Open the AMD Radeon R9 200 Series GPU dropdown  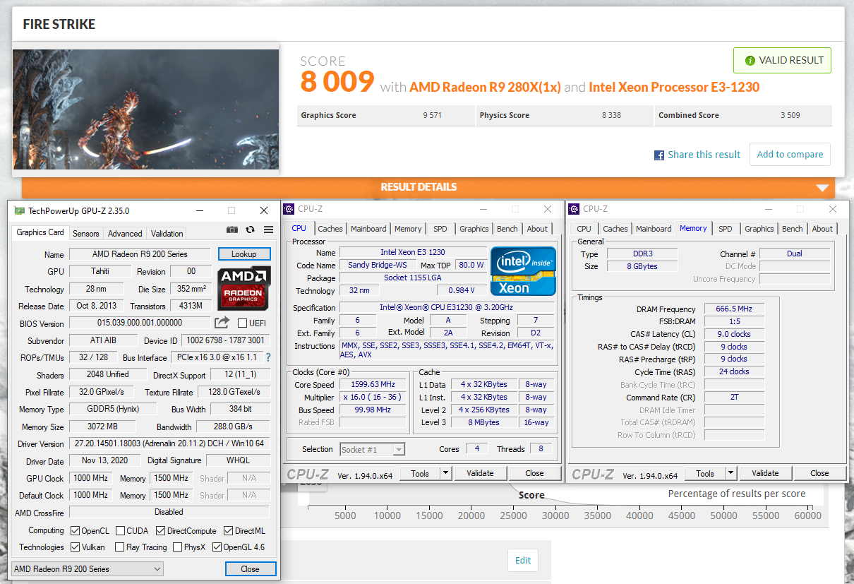pyautogui.click(x=88, y=569)
